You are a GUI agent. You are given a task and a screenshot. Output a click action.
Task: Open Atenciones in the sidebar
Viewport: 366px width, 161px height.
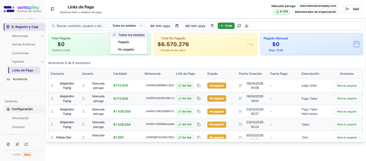click(20, 36)
